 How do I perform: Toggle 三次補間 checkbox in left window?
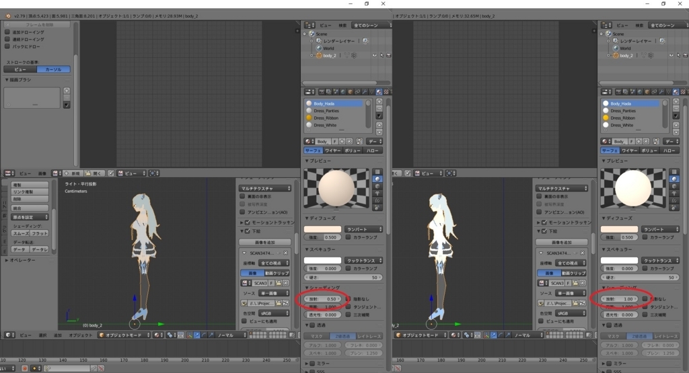(348, 315)
